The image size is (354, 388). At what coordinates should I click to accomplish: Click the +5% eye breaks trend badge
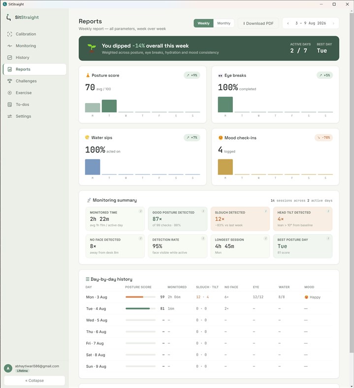[x=324, y=75]
